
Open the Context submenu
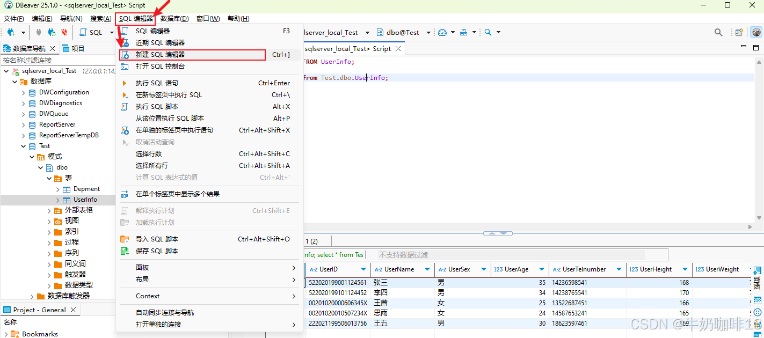(209, 296)
